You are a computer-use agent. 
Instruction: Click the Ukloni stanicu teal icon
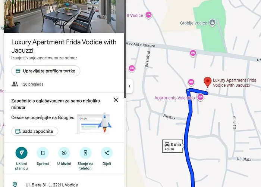pyautogui.click(x=22, y=153)
